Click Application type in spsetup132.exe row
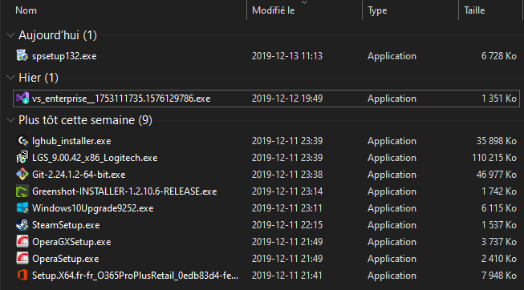Image resolution: width=524 pixels, height=290 pixels. [392, 56]
